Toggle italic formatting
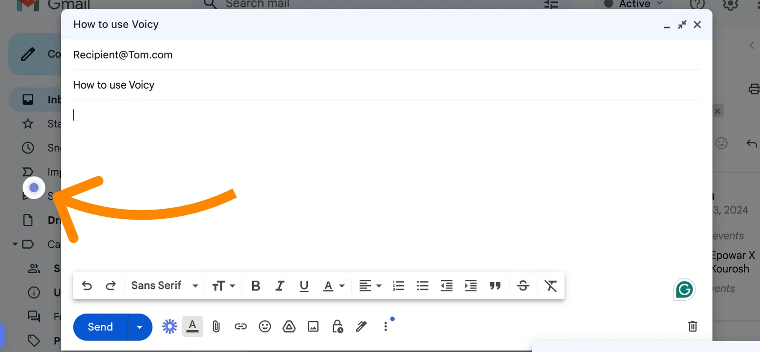Image resolution: width=760 pixels, height=352 pixels. tap(280, 286)
